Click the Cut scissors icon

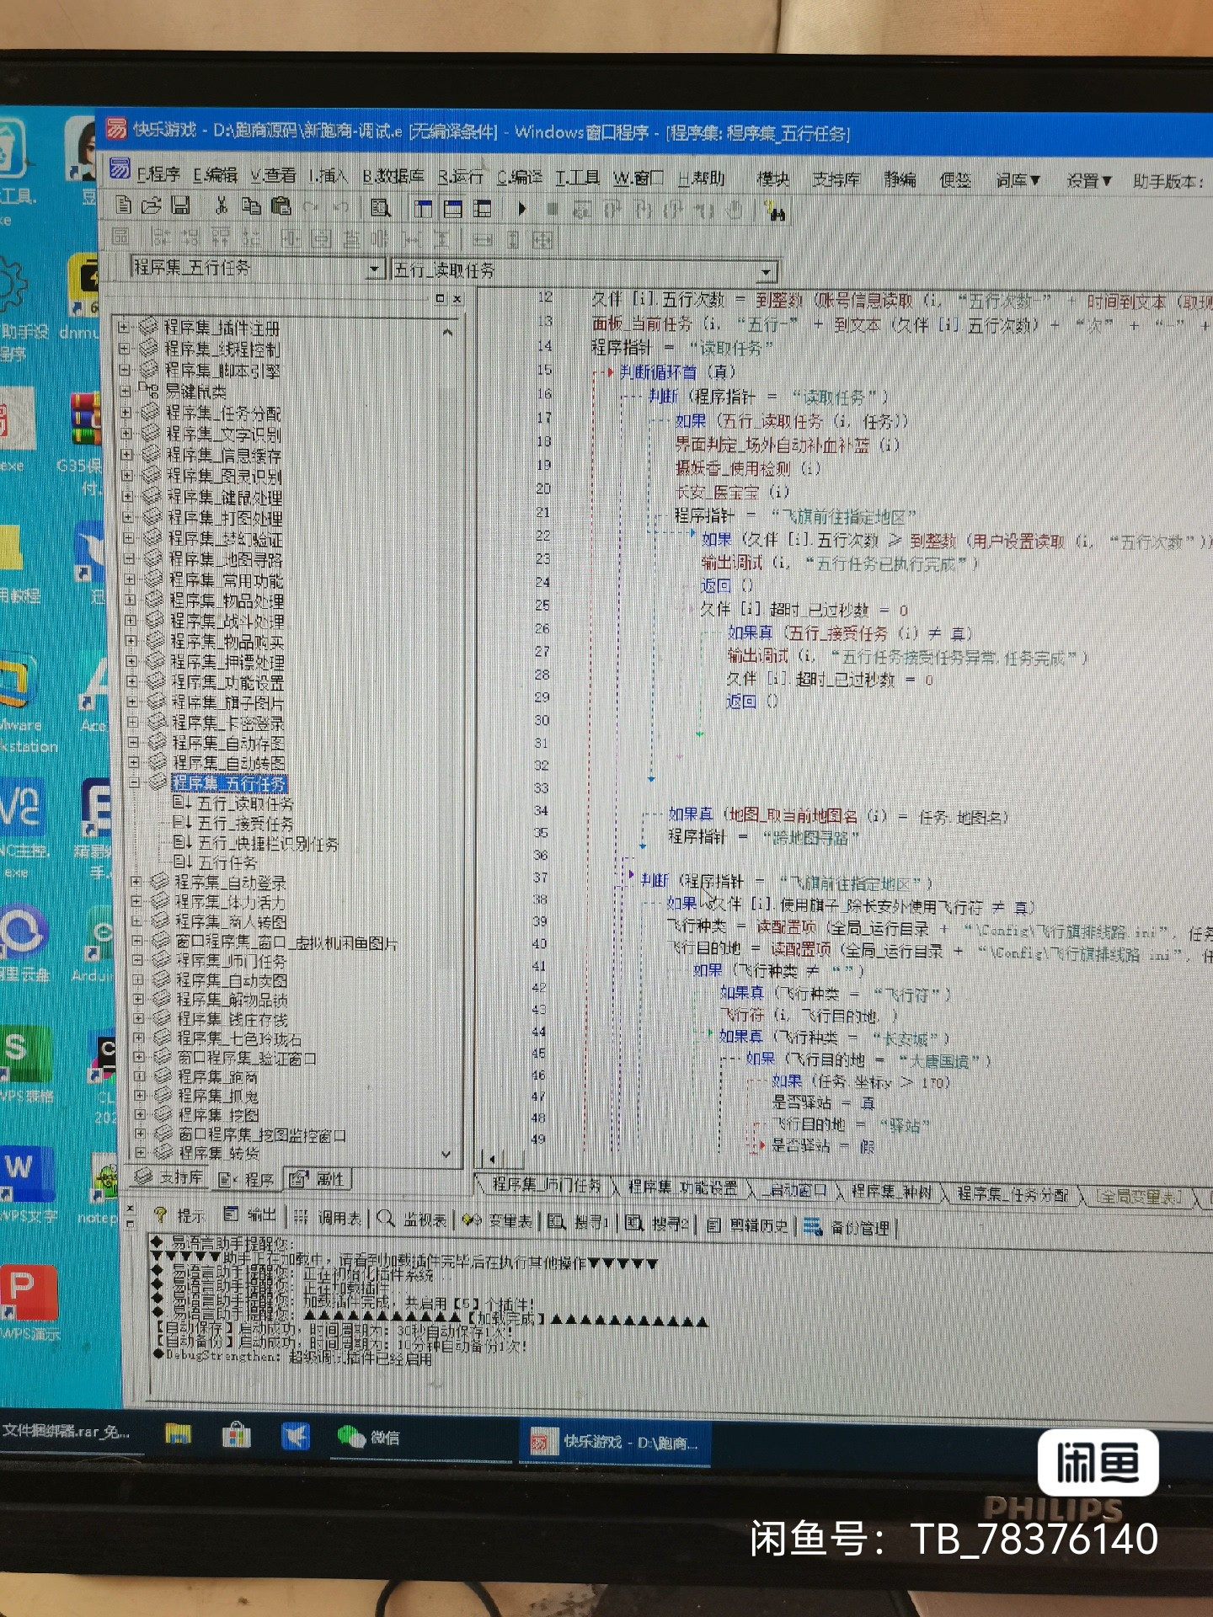(x=222, y=205)
